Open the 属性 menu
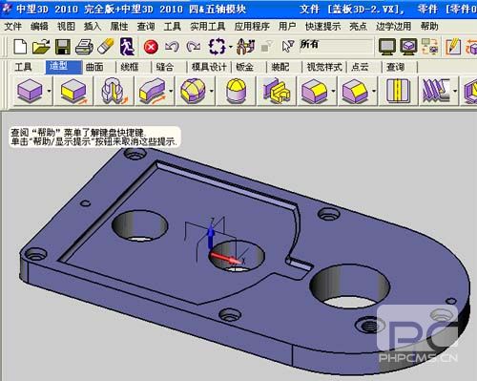The image size is (477, 381). (x=119, y=26)
